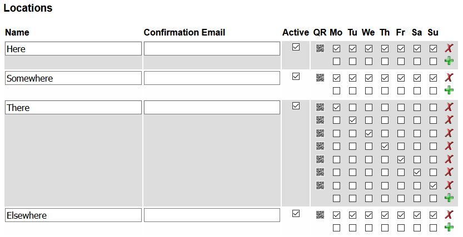Add a schedule row to There
The height and width of the screenshot is (237, 463).
click(449, 198)
